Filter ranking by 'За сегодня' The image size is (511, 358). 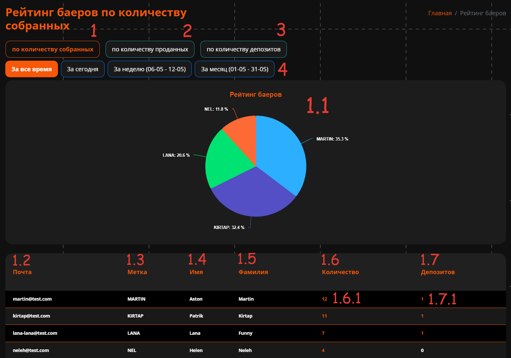coord(82,69)
